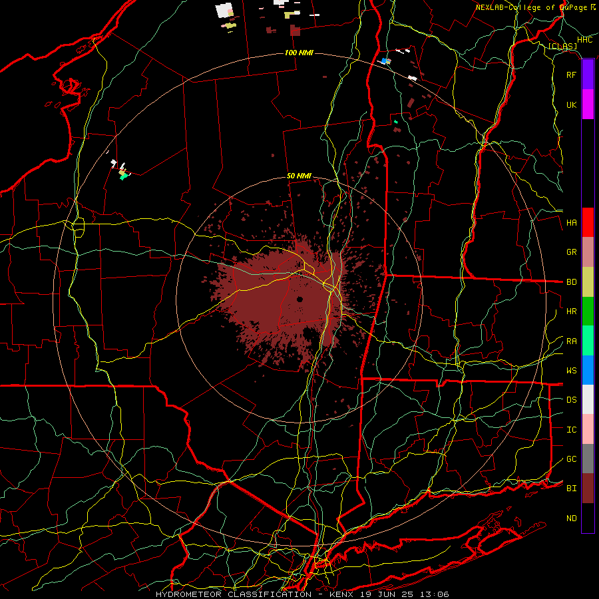Click the UK magenta legend color swatch
This screenshot has height=599, width=599.
click(x=588, y=104)
